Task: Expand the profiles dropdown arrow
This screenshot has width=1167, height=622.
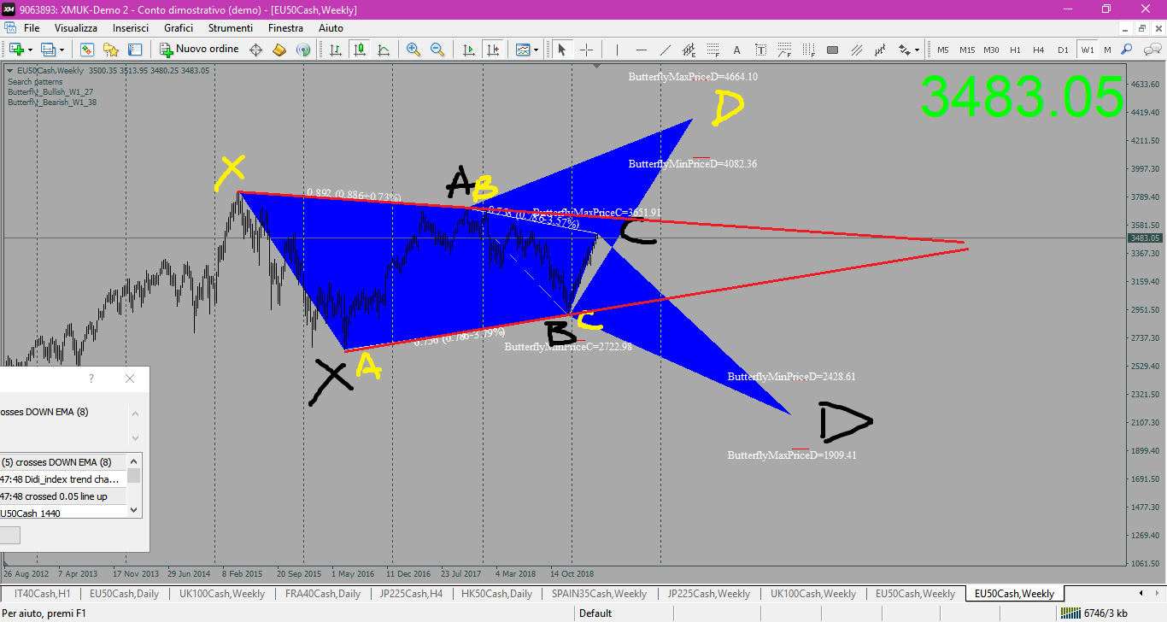Action: [x=62, y=50]
